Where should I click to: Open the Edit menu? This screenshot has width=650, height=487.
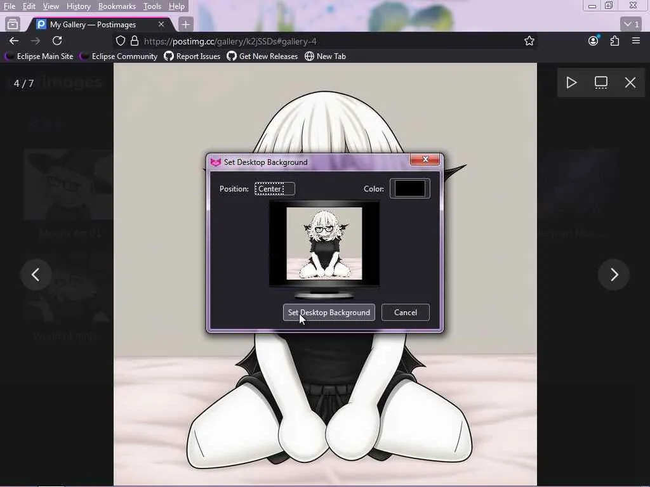pos(29,6)
